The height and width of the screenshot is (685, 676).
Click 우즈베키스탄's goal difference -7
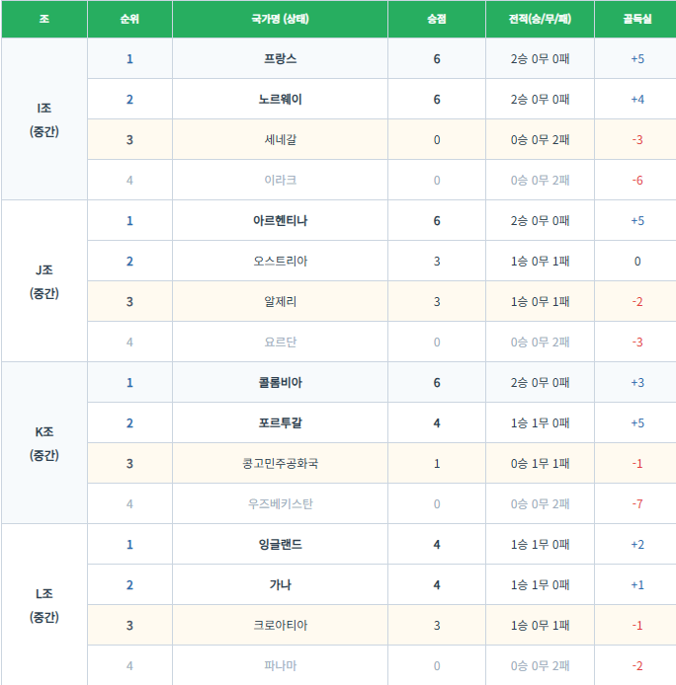[x=637, y=503]
